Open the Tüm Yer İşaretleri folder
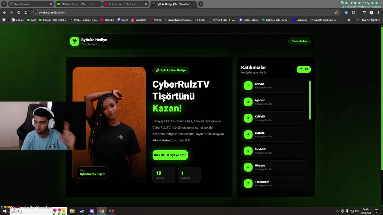The width and height of the screenshot is (383, 215). coord(369,20)
